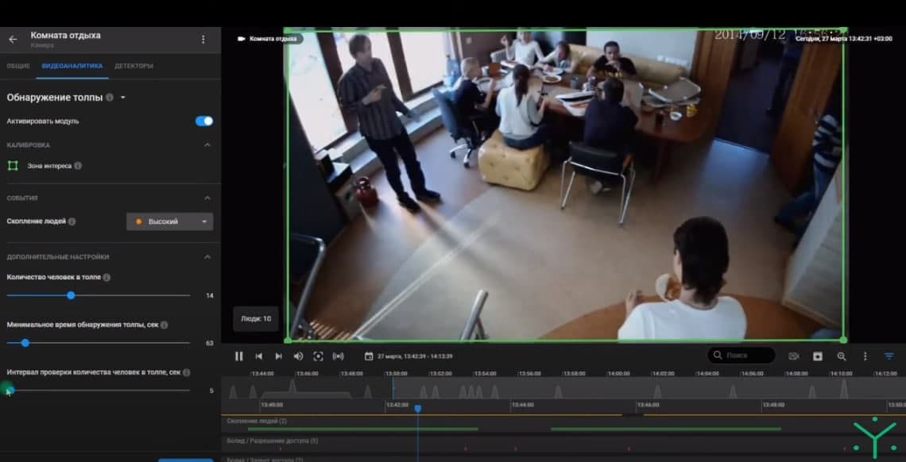This screenshot has height=462, width=906.
Task: Open the Обнаружение толпы module dropdown
Action: (x=123, y=98)
